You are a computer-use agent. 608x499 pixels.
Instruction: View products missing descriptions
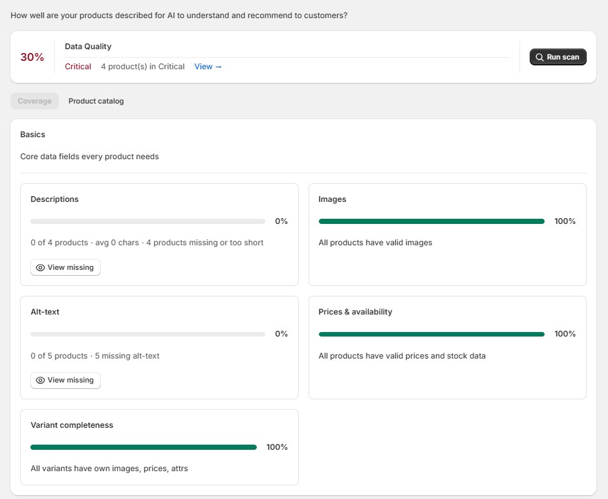[65, 267]
